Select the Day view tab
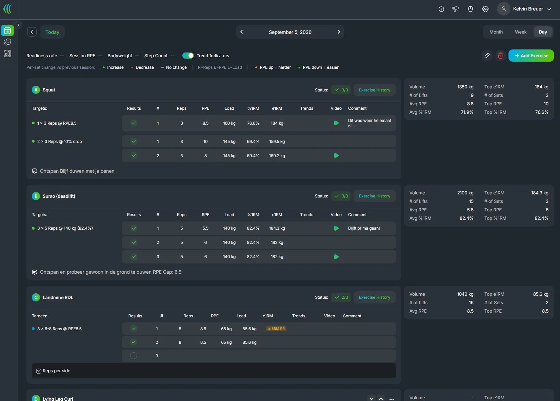Screen dimensions: 560x401 (x=543, y=32)
